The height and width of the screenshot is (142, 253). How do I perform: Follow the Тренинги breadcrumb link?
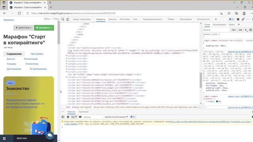click(9, 20)
